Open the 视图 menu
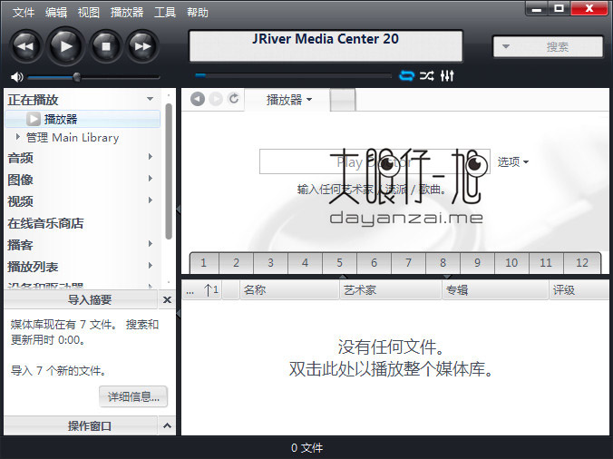613x459 pixels. pyautogui.click(x=88, y=13)
